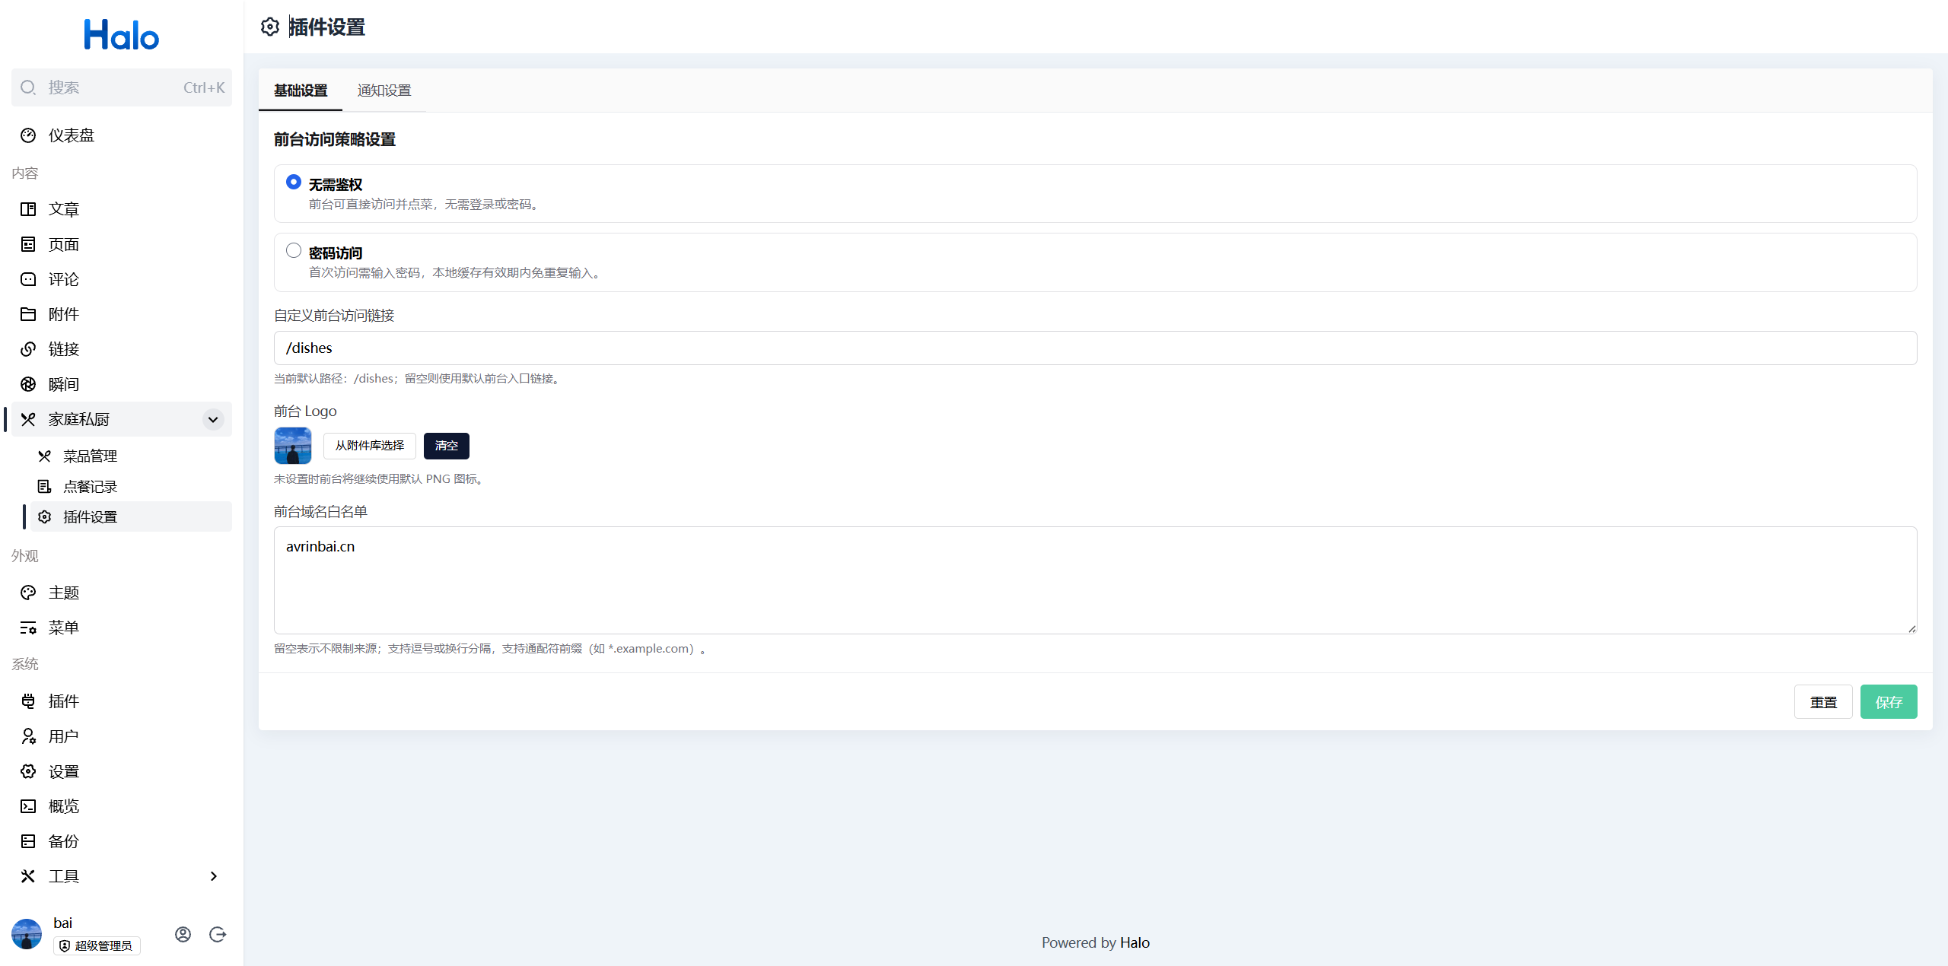This screenshot has width=1948, height=966.
Task: Select the 密码访问 radio option
Action: (x=294, y=250)
